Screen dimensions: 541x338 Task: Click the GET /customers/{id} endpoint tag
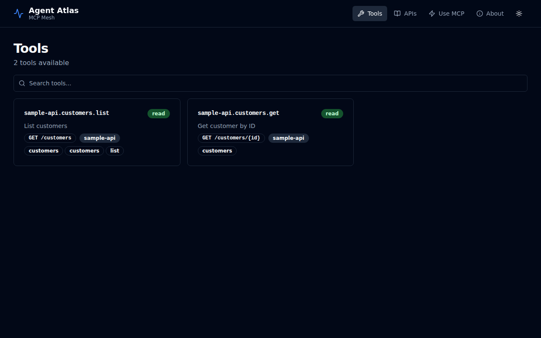pyautogui.click(x=231, y=138)
